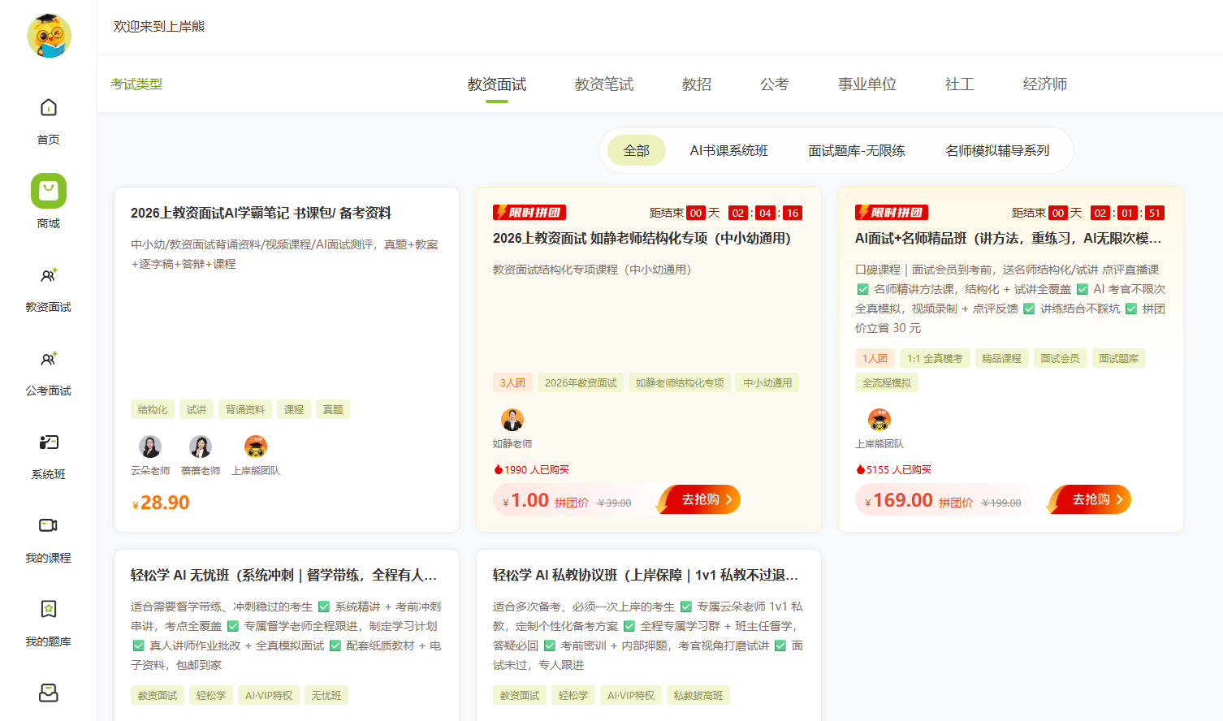Click the 面试会员 tag
Viewport: 1223px width, 721px height.
click(1060, 358)
